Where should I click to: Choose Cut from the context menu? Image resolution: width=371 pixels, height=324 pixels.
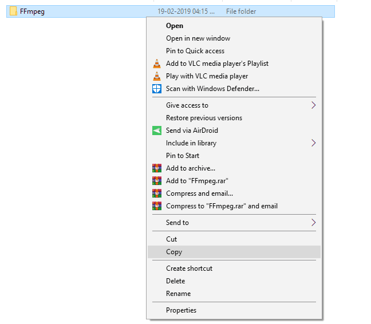[x=234, y=239]
